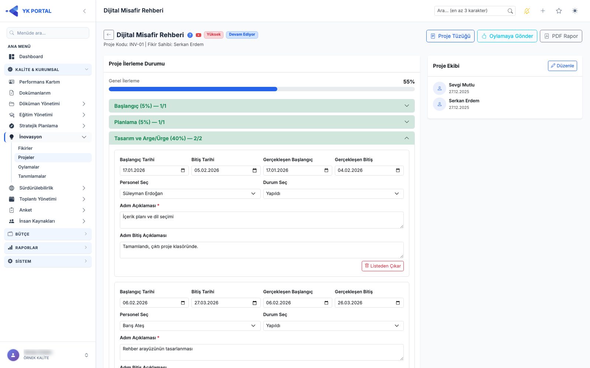
Task: Click the blue help question mark icon
Action: pos(190,35)
